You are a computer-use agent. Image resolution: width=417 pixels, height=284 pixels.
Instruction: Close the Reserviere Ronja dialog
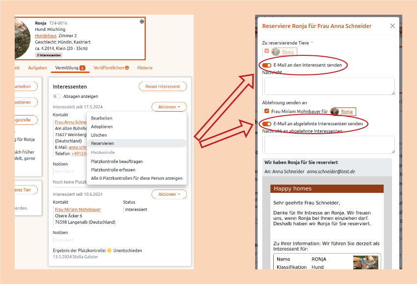(x=392, y=26)
